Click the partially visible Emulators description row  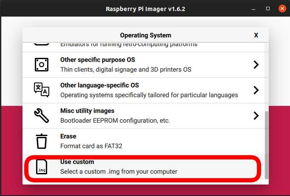(x=129, y=45)
